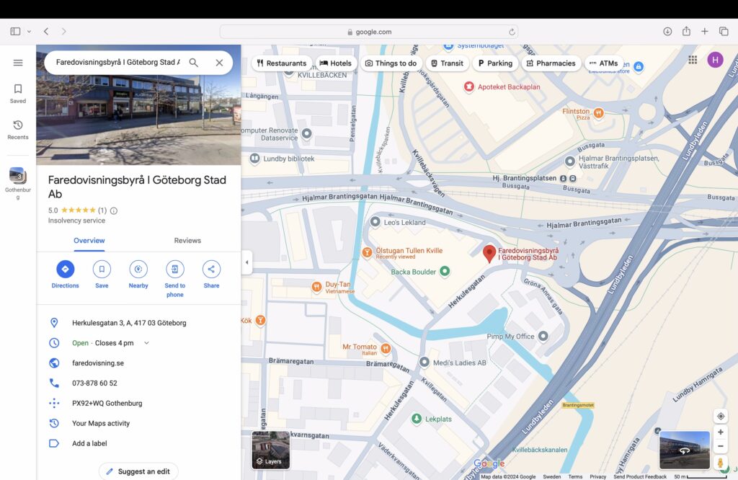Show Safari tab overview
Screen dimensions: 738x480
(724, 32)
